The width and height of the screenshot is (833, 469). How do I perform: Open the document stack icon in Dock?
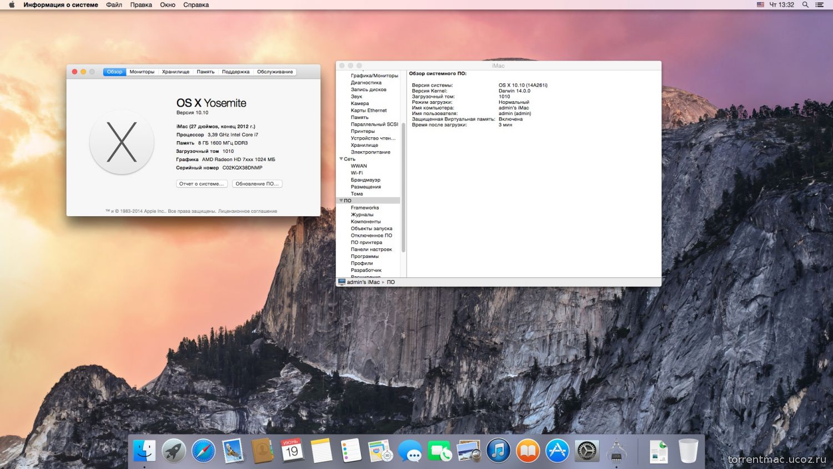tap(659, 451)
